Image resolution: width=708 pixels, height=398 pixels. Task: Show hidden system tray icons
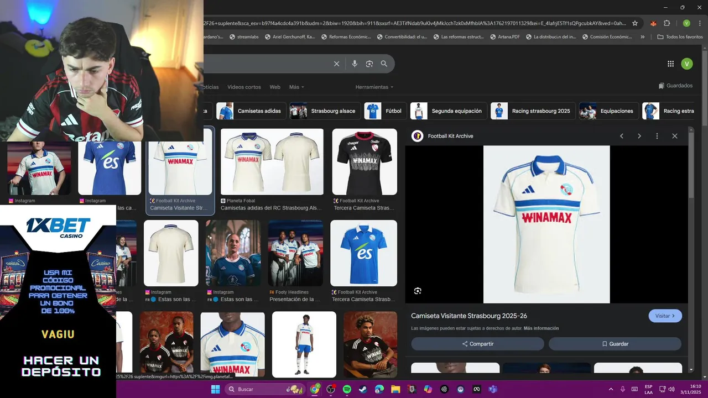611,389
